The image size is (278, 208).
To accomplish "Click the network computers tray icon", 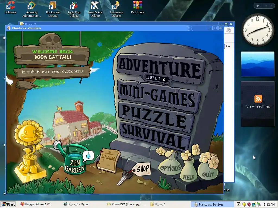I will (254, 204).
